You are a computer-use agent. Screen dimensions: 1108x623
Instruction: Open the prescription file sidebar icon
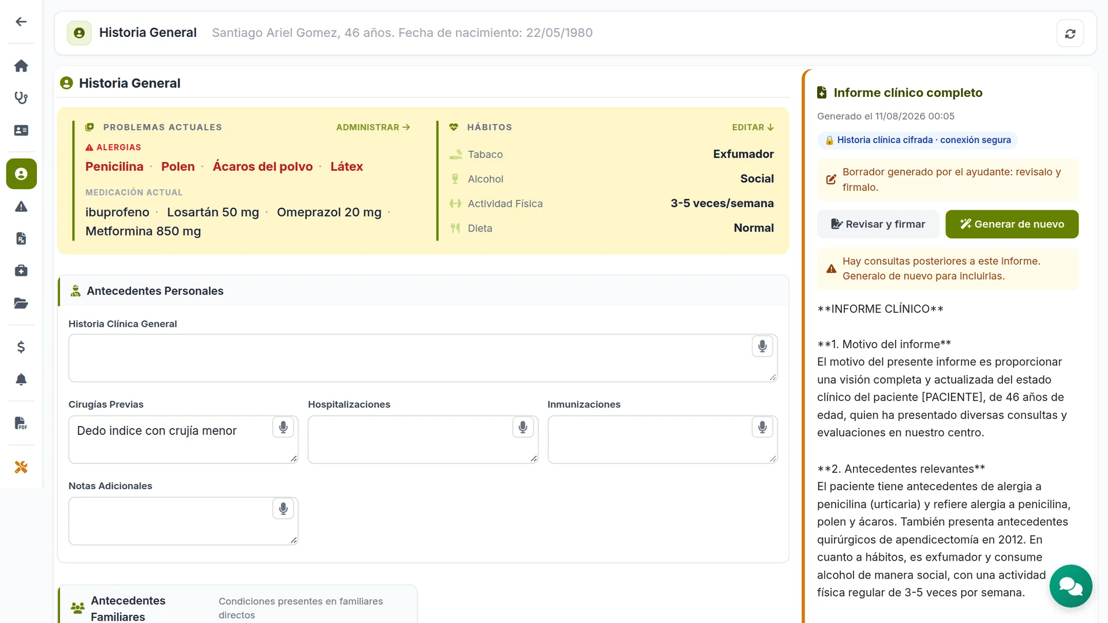pos(21,239)
